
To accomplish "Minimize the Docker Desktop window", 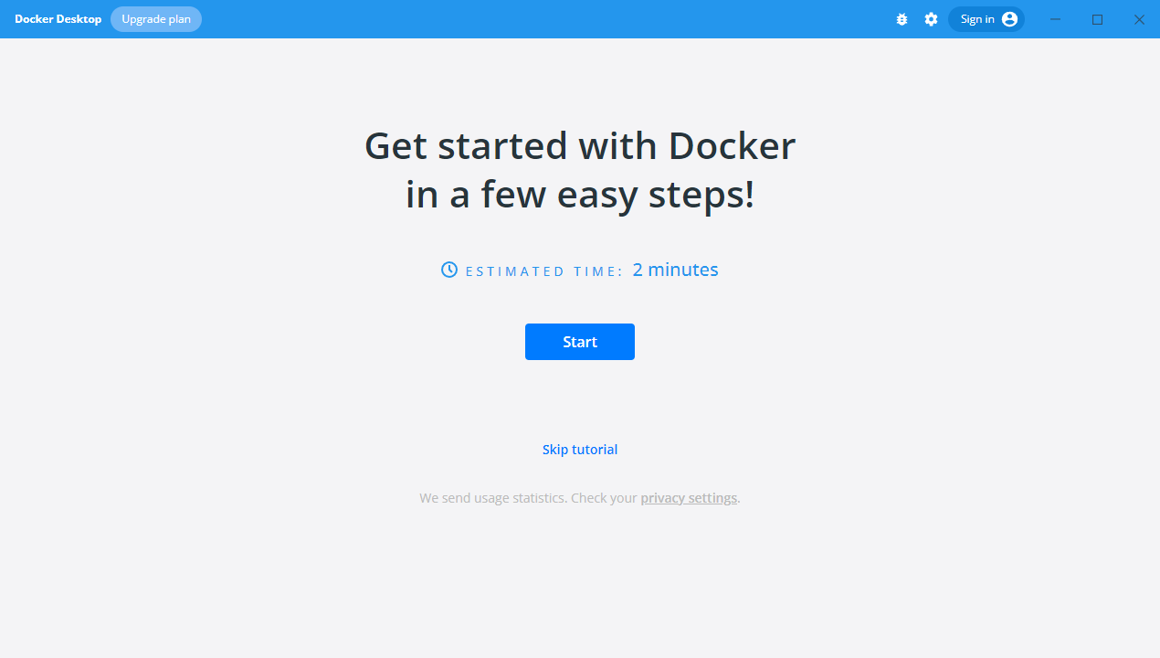I will click(x=1055, y=19).
